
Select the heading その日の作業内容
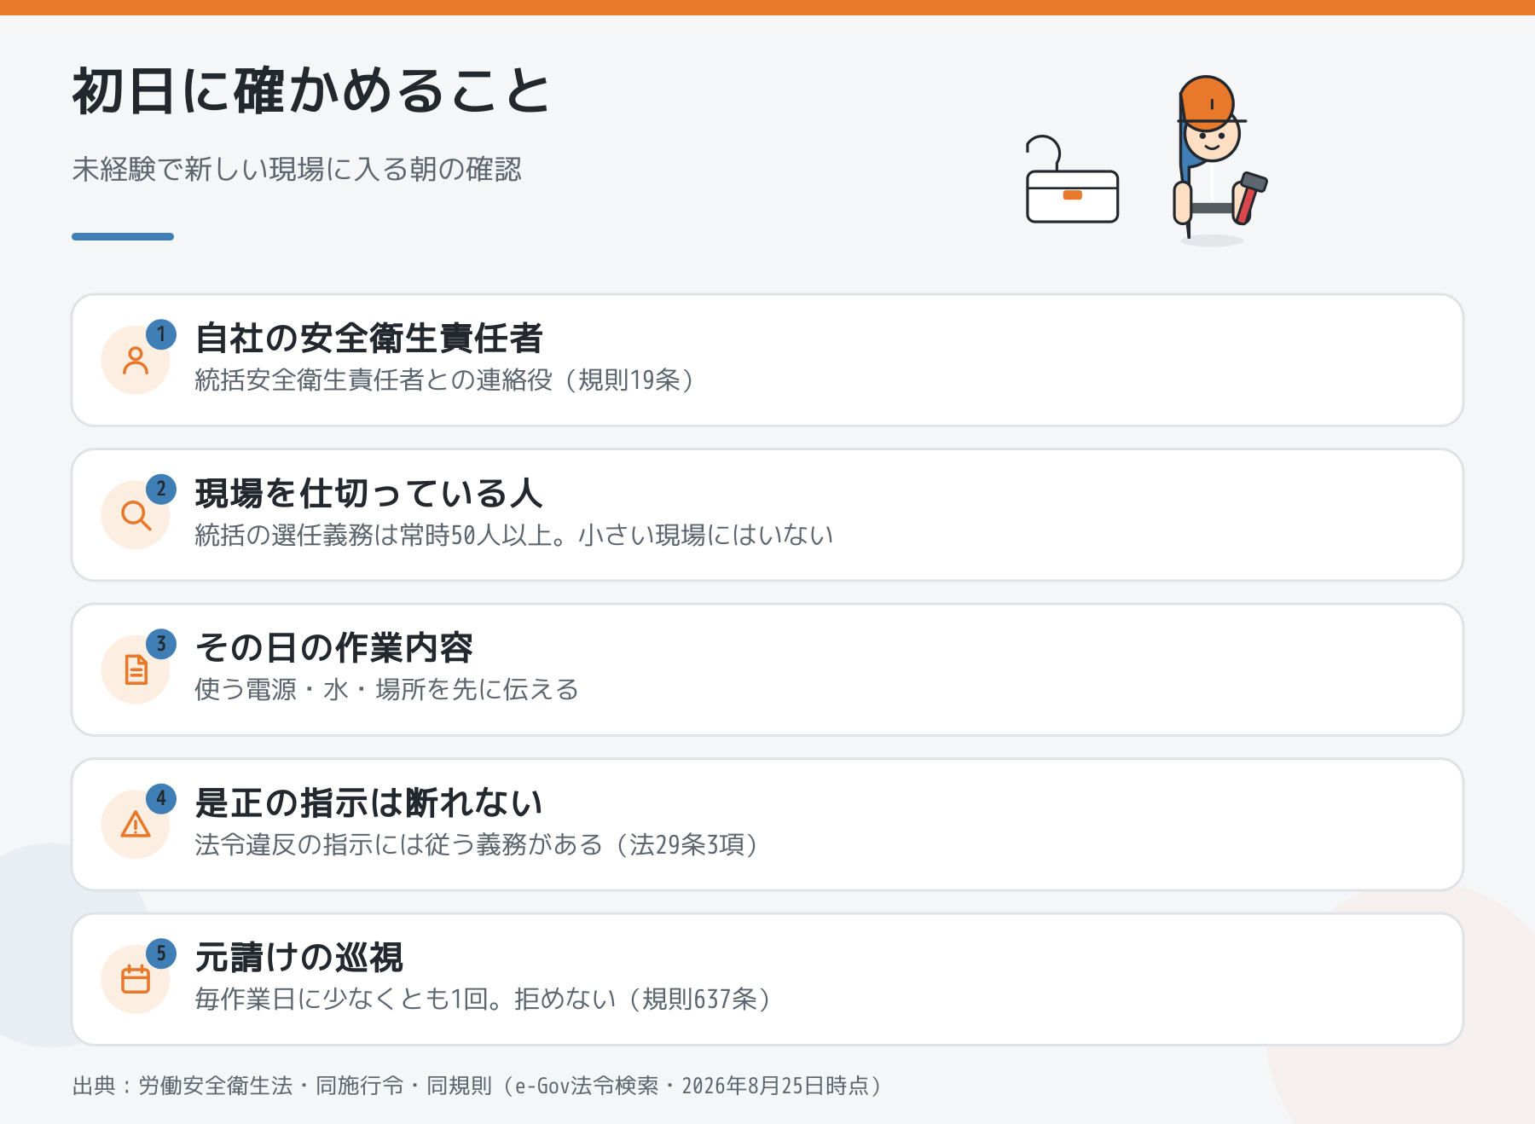[x=333, y=648]
